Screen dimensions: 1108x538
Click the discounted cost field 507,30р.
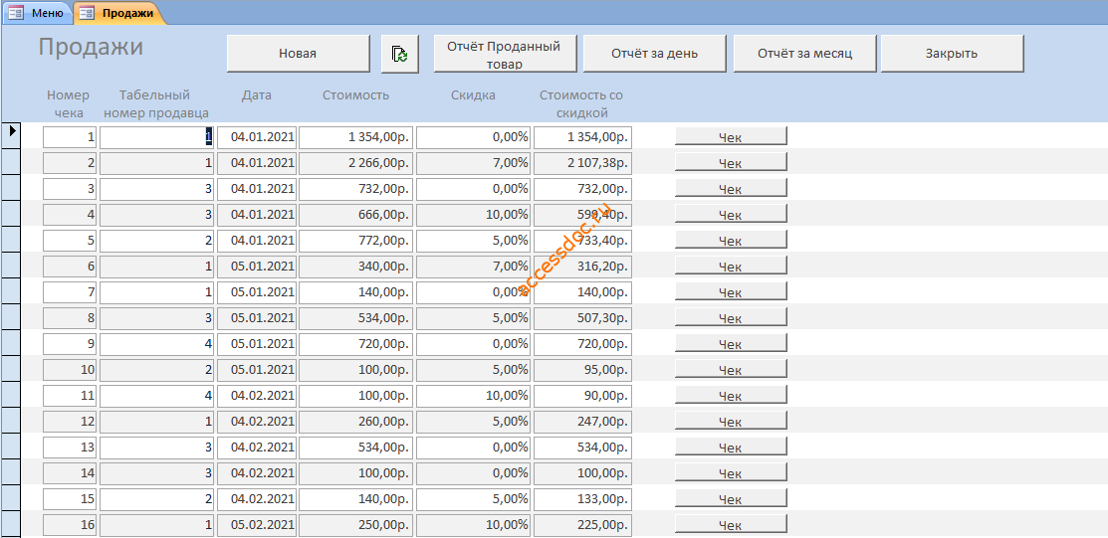point(583,317)
